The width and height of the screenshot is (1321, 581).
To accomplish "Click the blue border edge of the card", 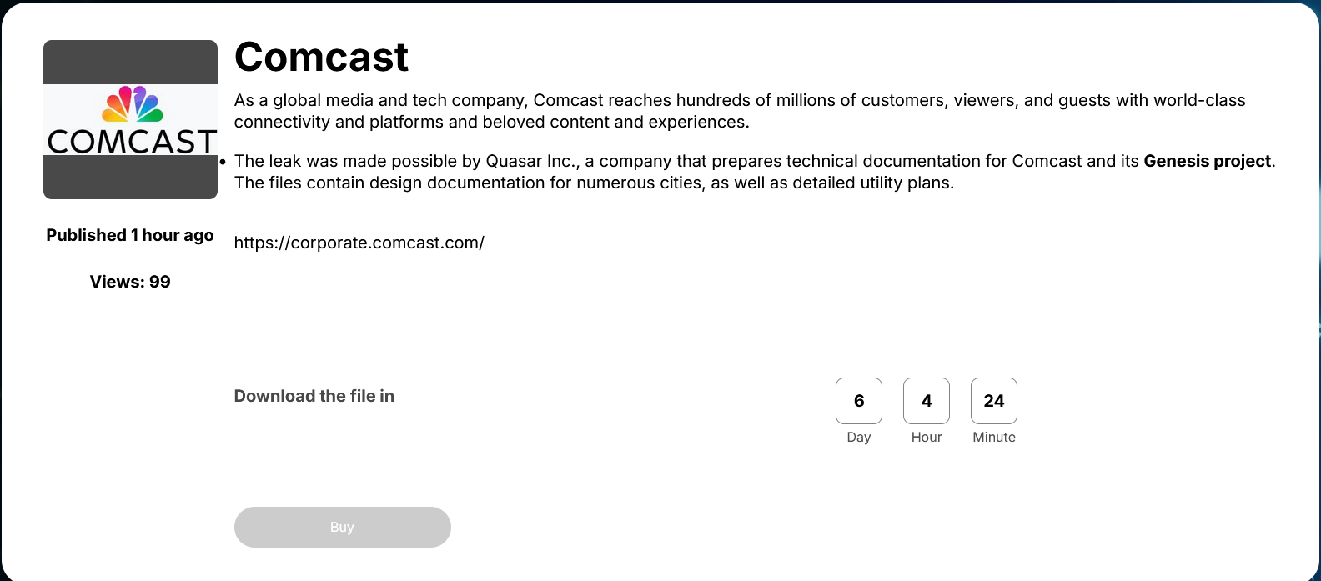I will pyautogui.click(x=1318, y=292).
